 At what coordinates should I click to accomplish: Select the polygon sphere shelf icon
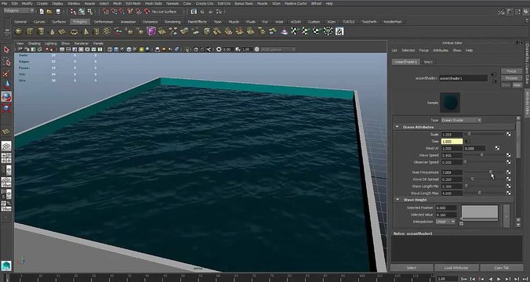click(x=19, y=31)
